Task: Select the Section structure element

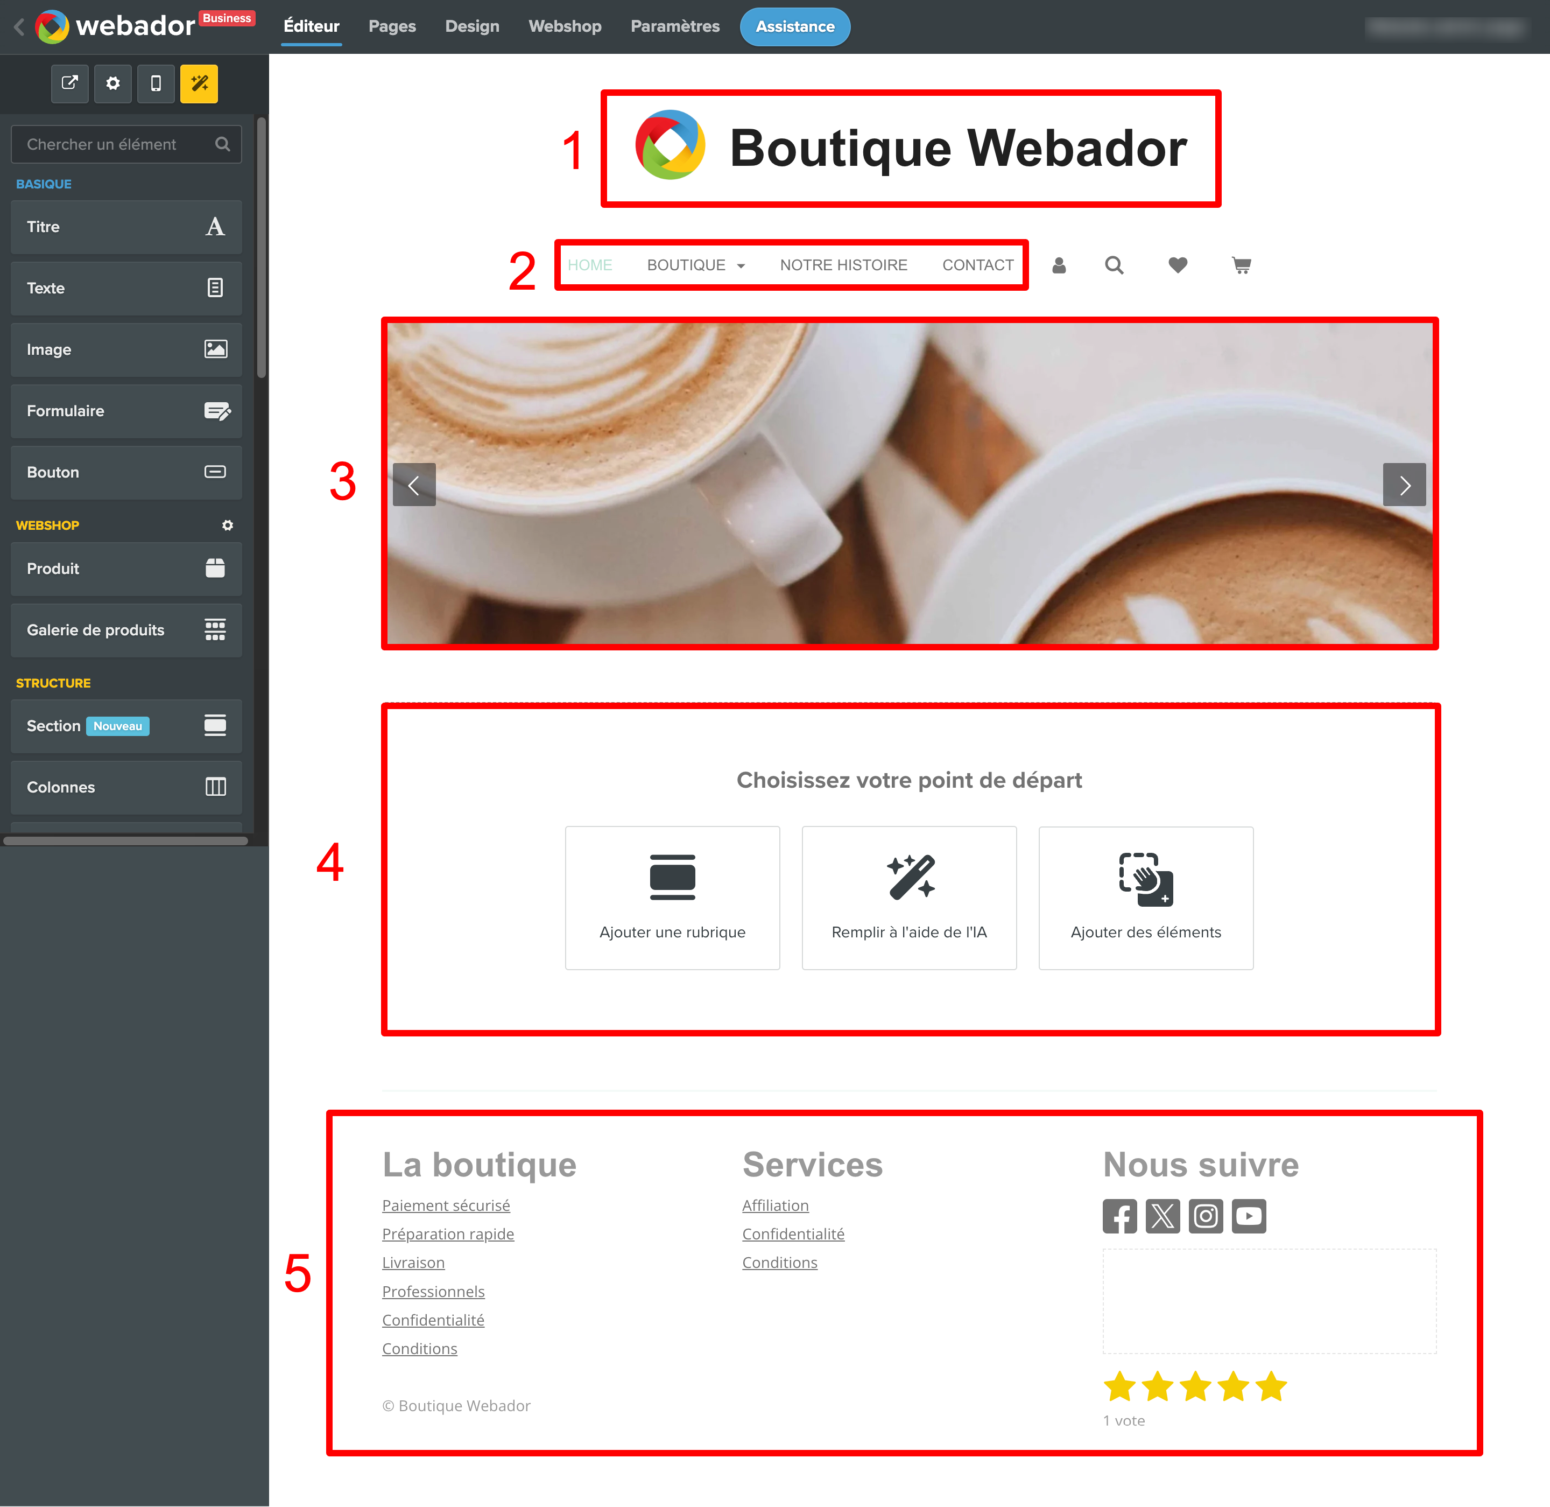Action: [126, 726]
